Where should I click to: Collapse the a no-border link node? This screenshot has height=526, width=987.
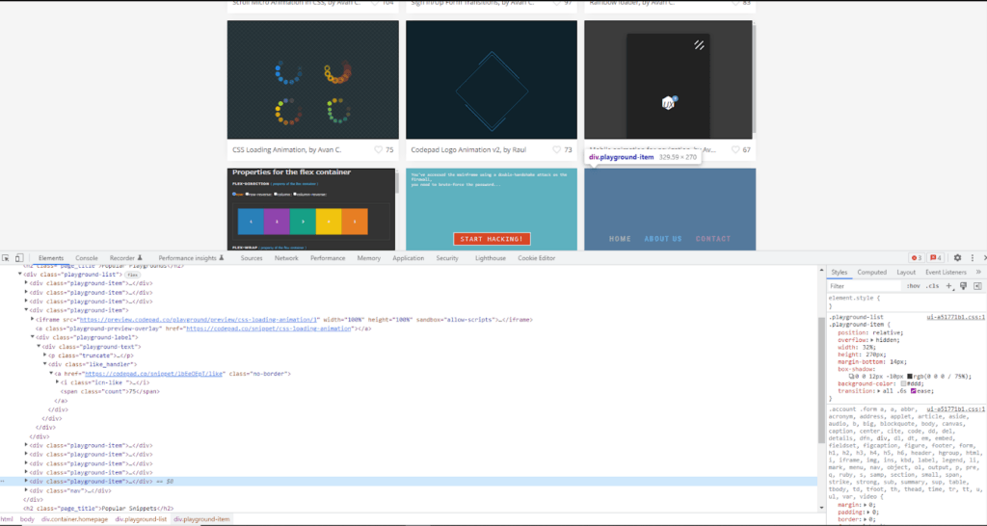coord(51,373)
